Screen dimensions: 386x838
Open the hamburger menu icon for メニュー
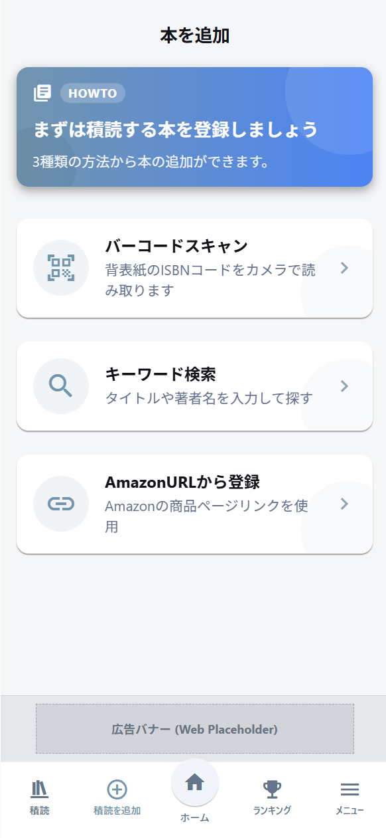tap(350, 789)
